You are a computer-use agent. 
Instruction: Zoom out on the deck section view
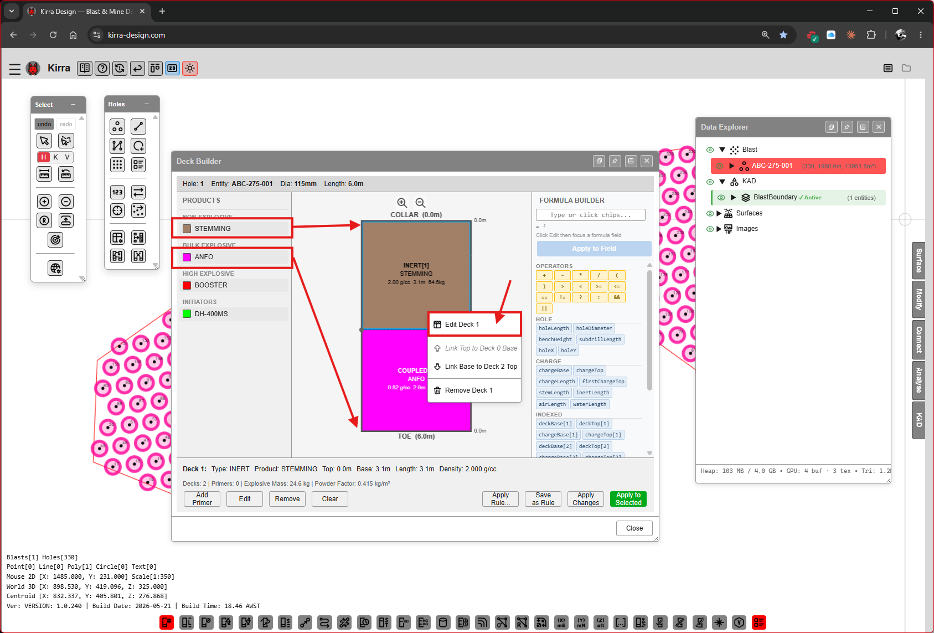coord(421,203)
